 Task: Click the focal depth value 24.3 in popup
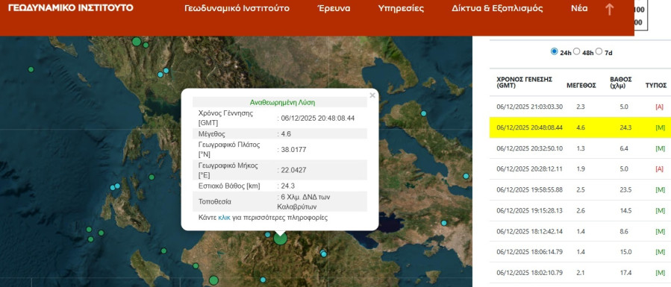(288, 186)
